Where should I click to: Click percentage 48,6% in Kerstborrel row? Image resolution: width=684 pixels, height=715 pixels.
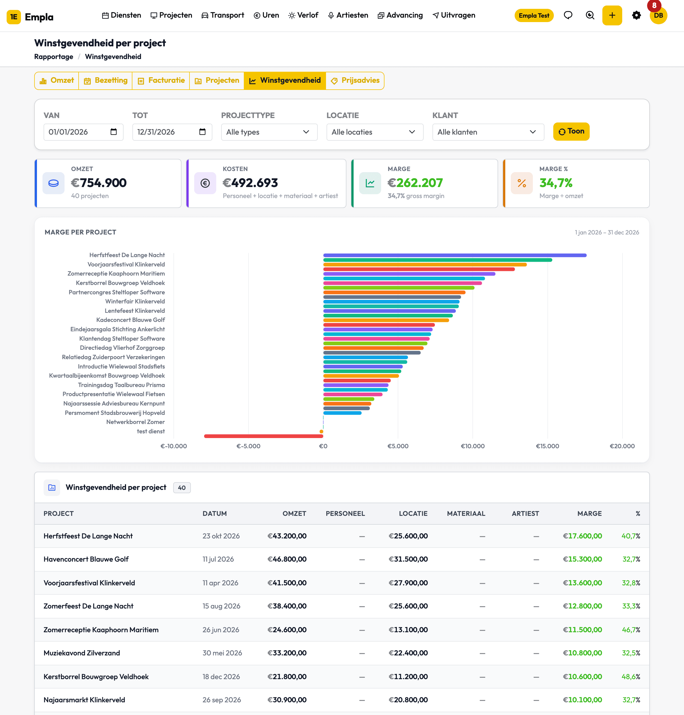(x=630, y=677)
